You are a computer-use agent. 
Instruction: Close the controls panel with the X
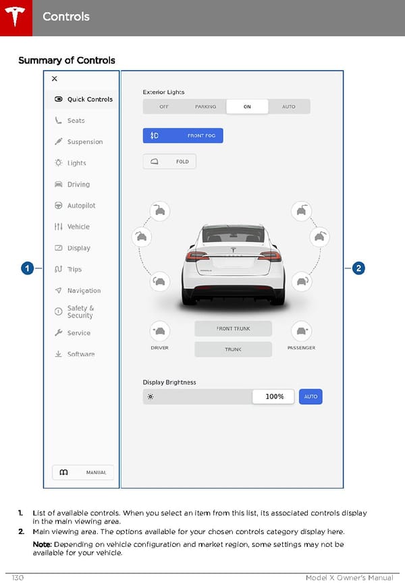tap(55, 79)
